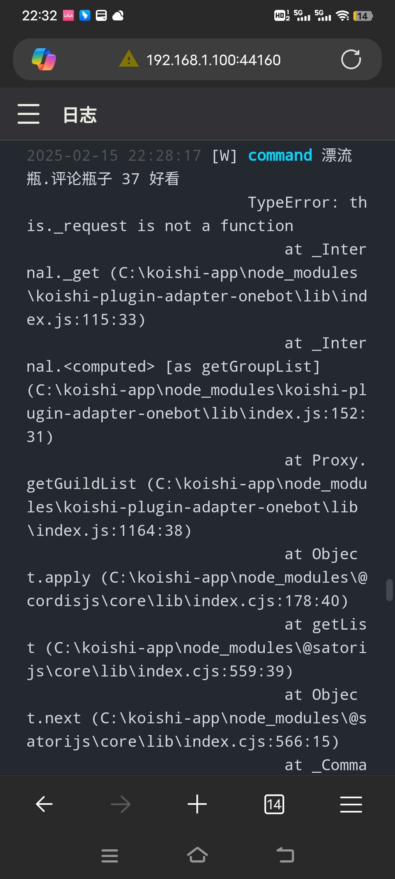The height and width of the screenshot is (879, 395).
Task: Tap the bilibili notification icon in status bar
Action: [68, 15]
